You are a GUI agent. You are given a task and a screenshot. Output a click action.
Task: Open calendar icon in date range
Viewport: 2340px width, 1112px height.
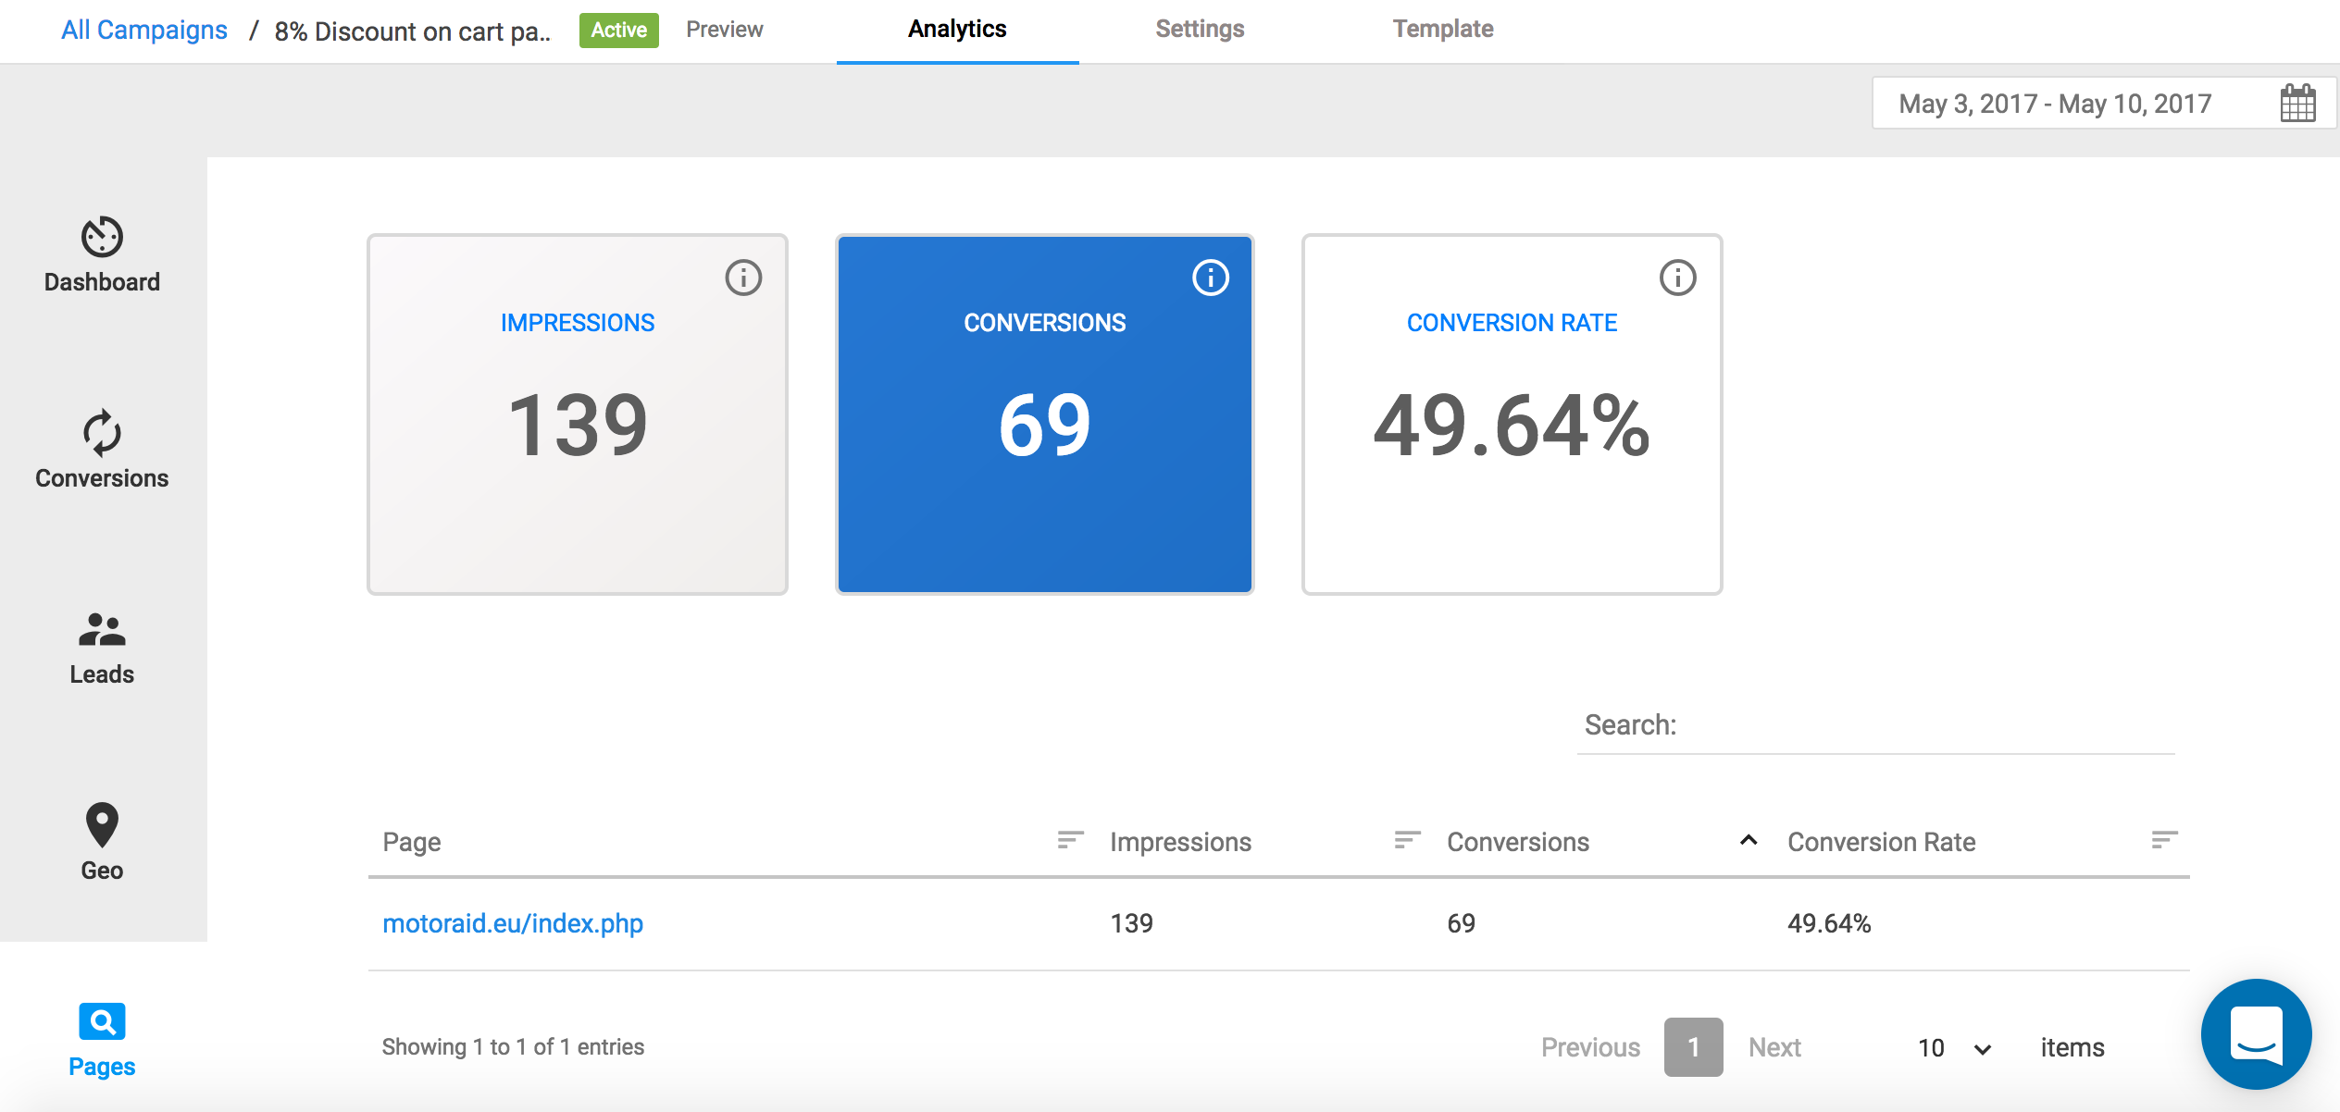[x=2297, y=103]
